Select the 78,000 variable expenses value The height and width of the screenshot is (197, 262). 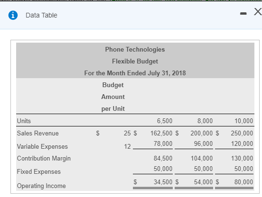pos(163,143)
